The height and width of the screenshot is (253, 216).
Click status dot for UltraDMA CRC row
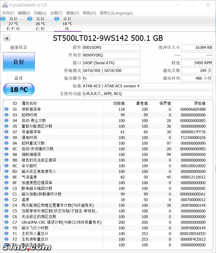6,222
